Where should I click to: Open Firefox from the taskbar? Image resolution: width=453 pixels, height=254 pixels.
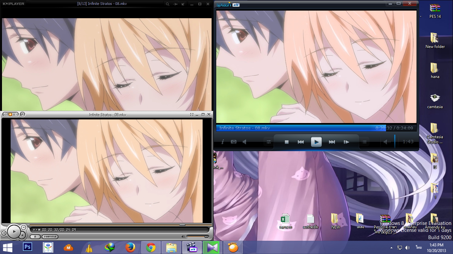[130, 247]
